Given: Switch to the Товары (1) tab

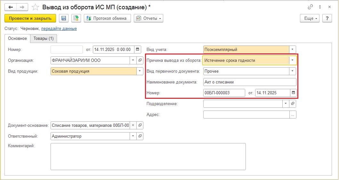Looking at the screenshot, I should (x=44, y=39).
